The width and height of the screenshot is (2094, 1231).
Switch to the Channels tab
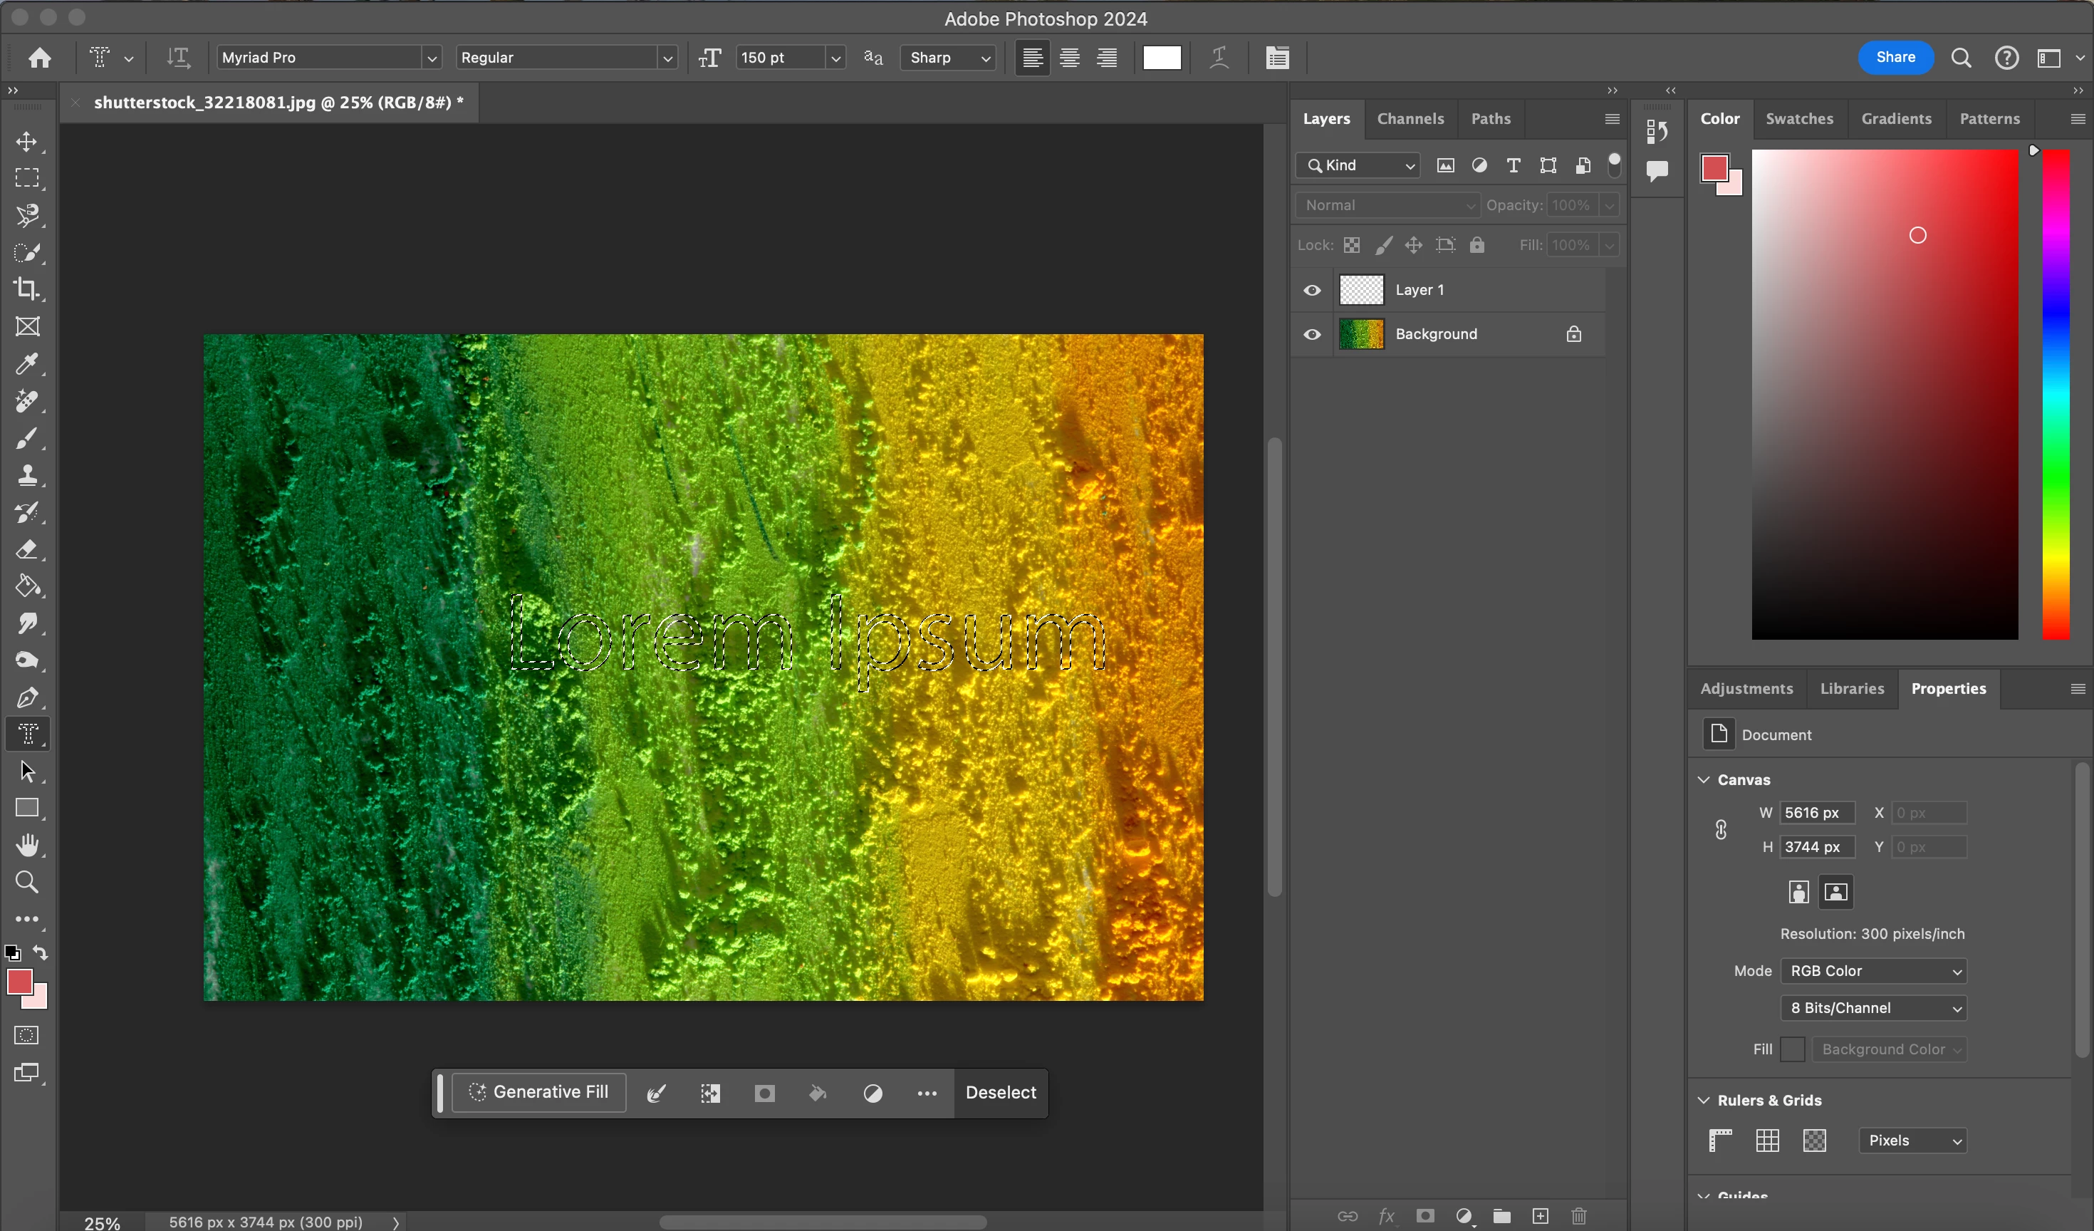pos(1410,119)
